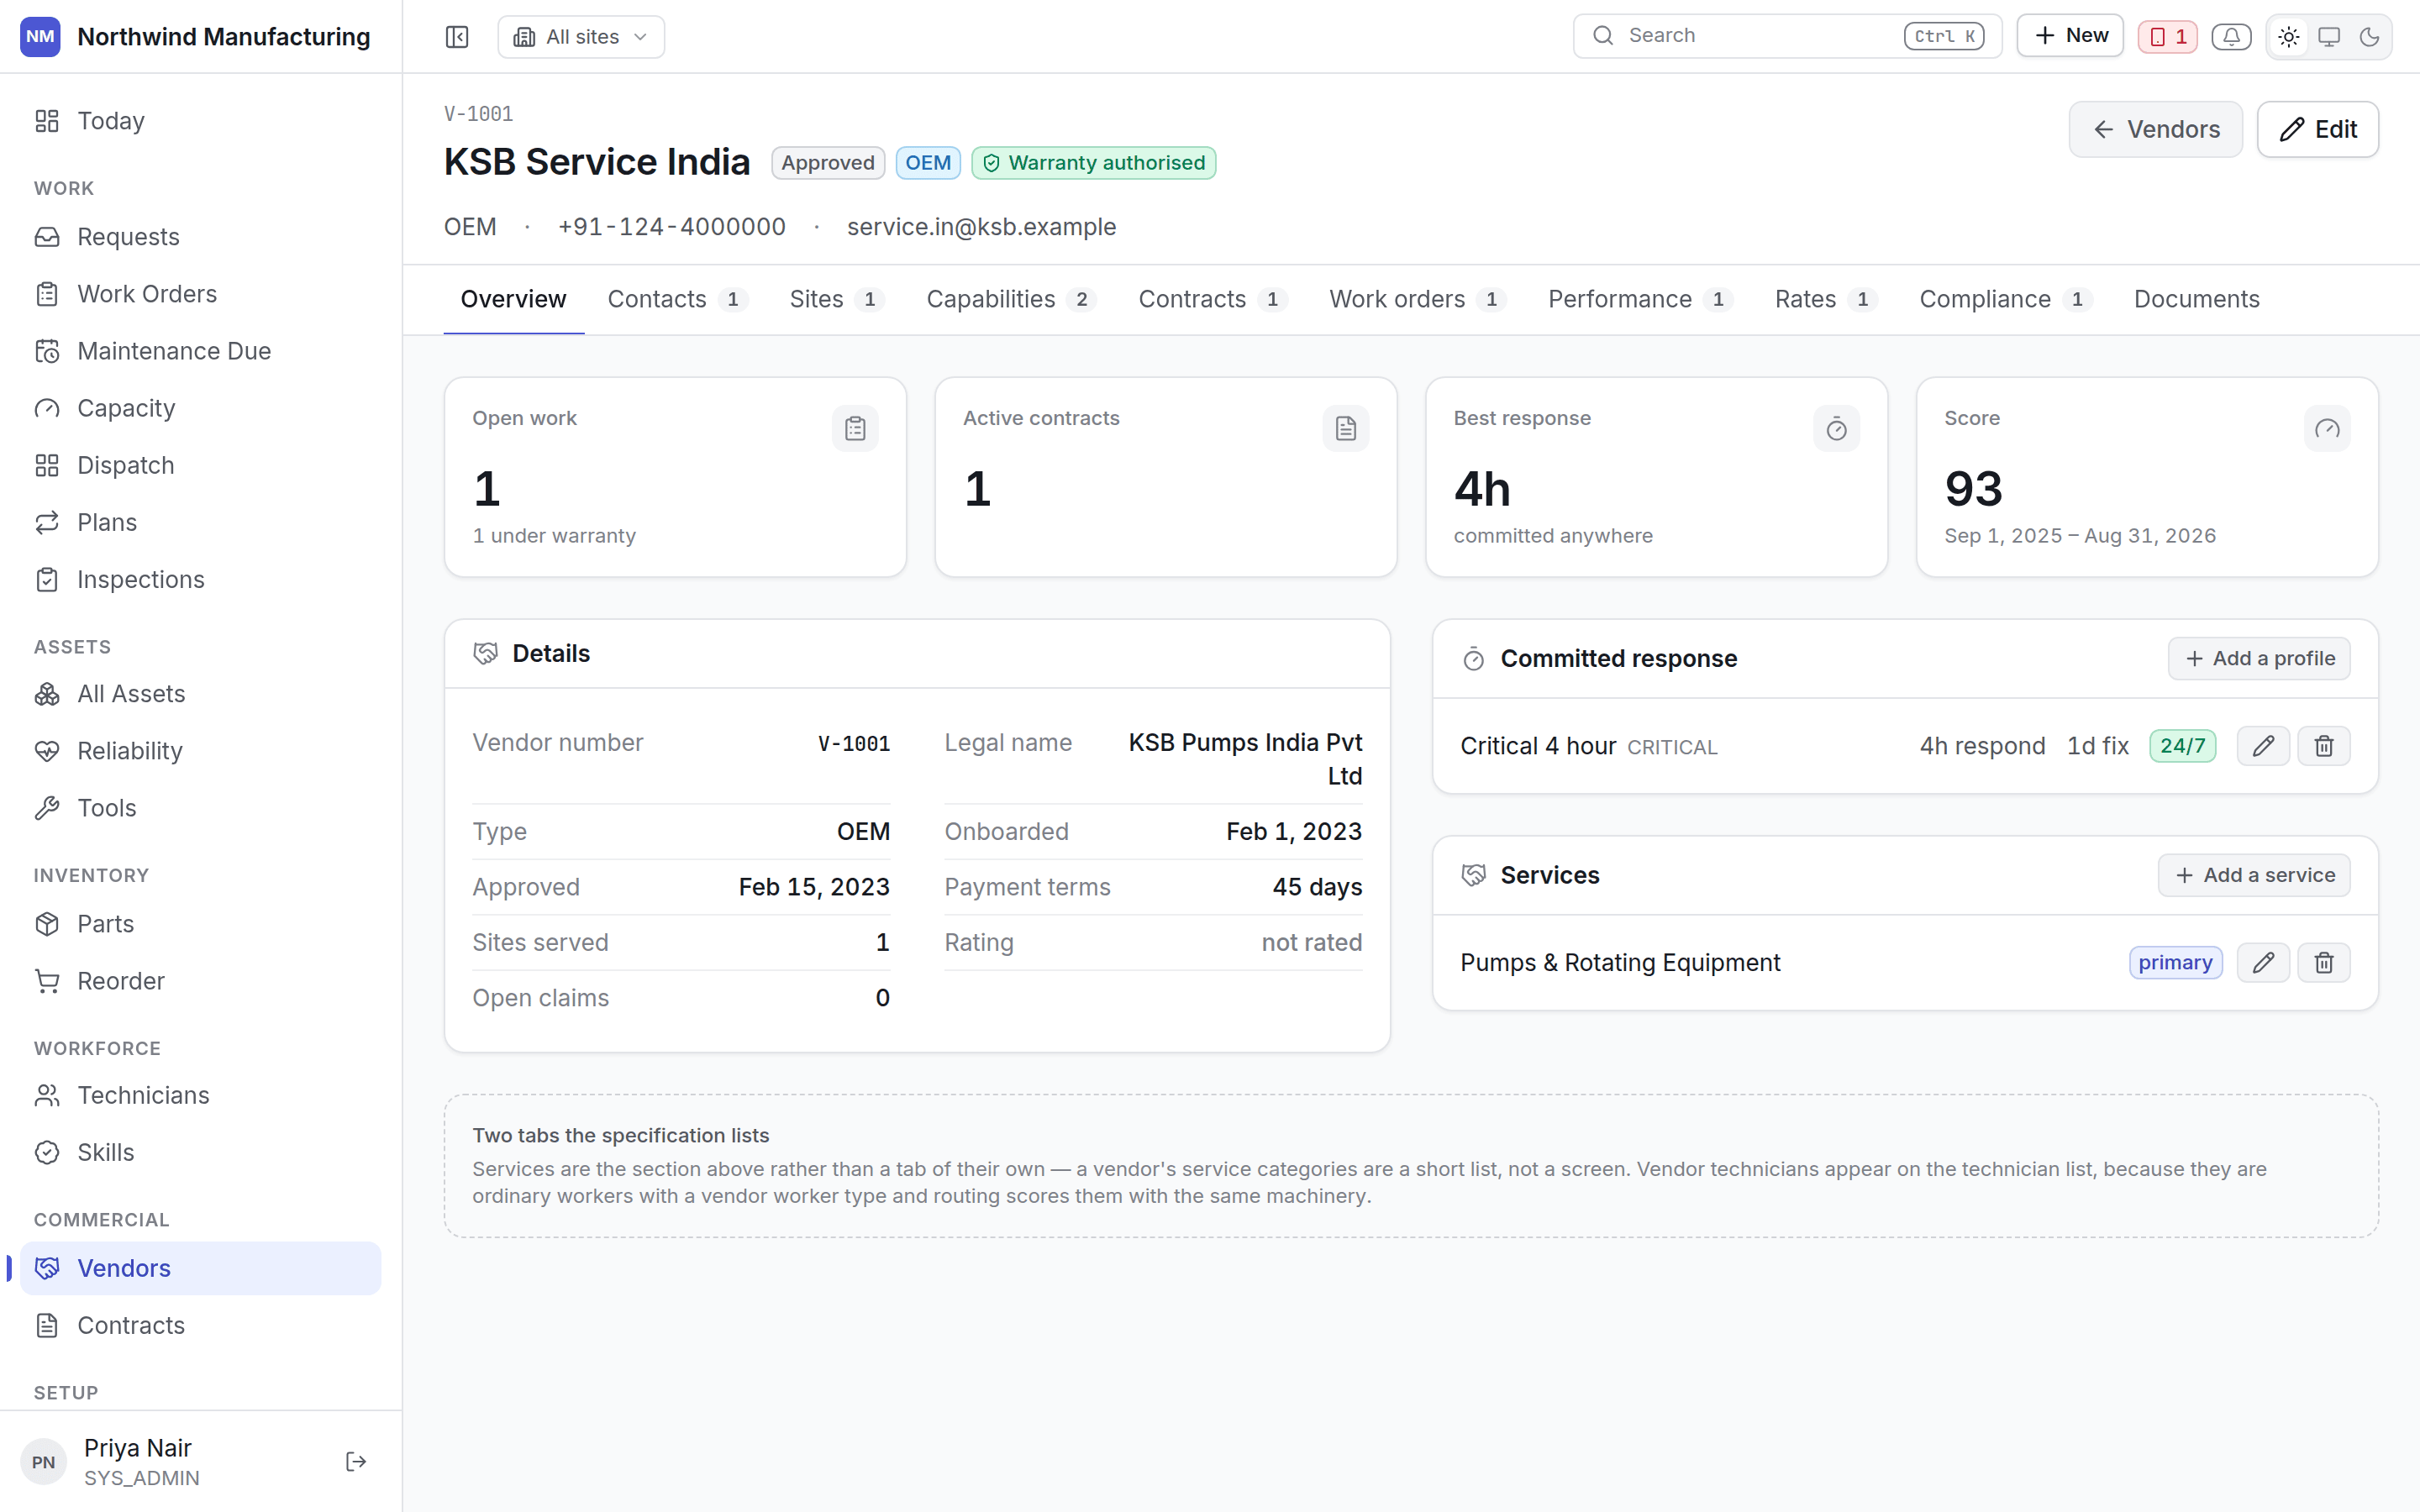Image resolution: width=2420 pixels, height=1512 pixels.
Task: Open sidebar Contracts under Commercial
Action: click(201, 1325)
